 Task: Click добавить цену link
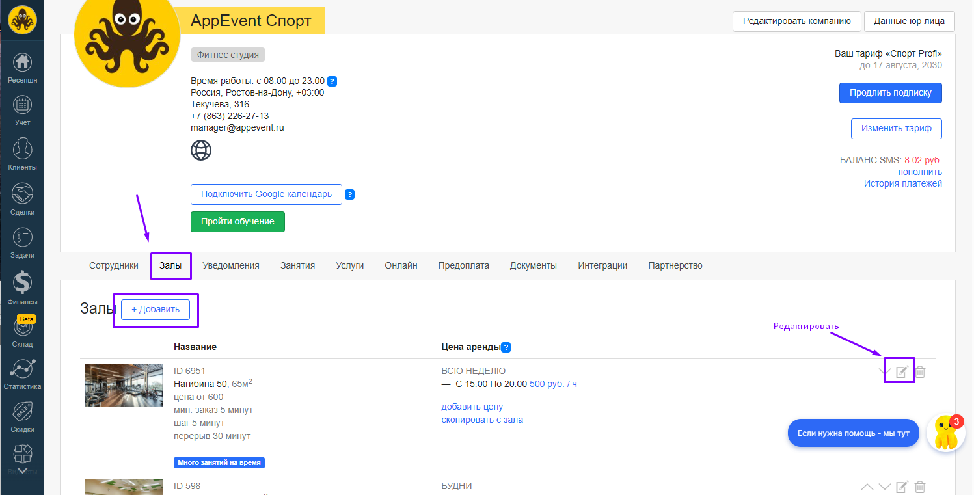tap(472, 407)
